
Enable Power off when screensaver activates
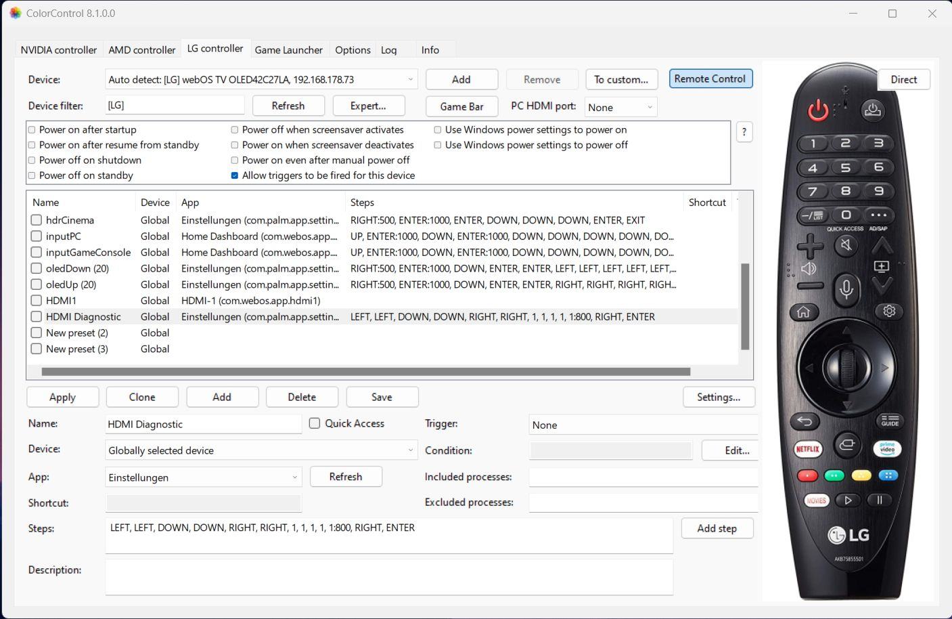pyautogui.click(x=235, y=130)
